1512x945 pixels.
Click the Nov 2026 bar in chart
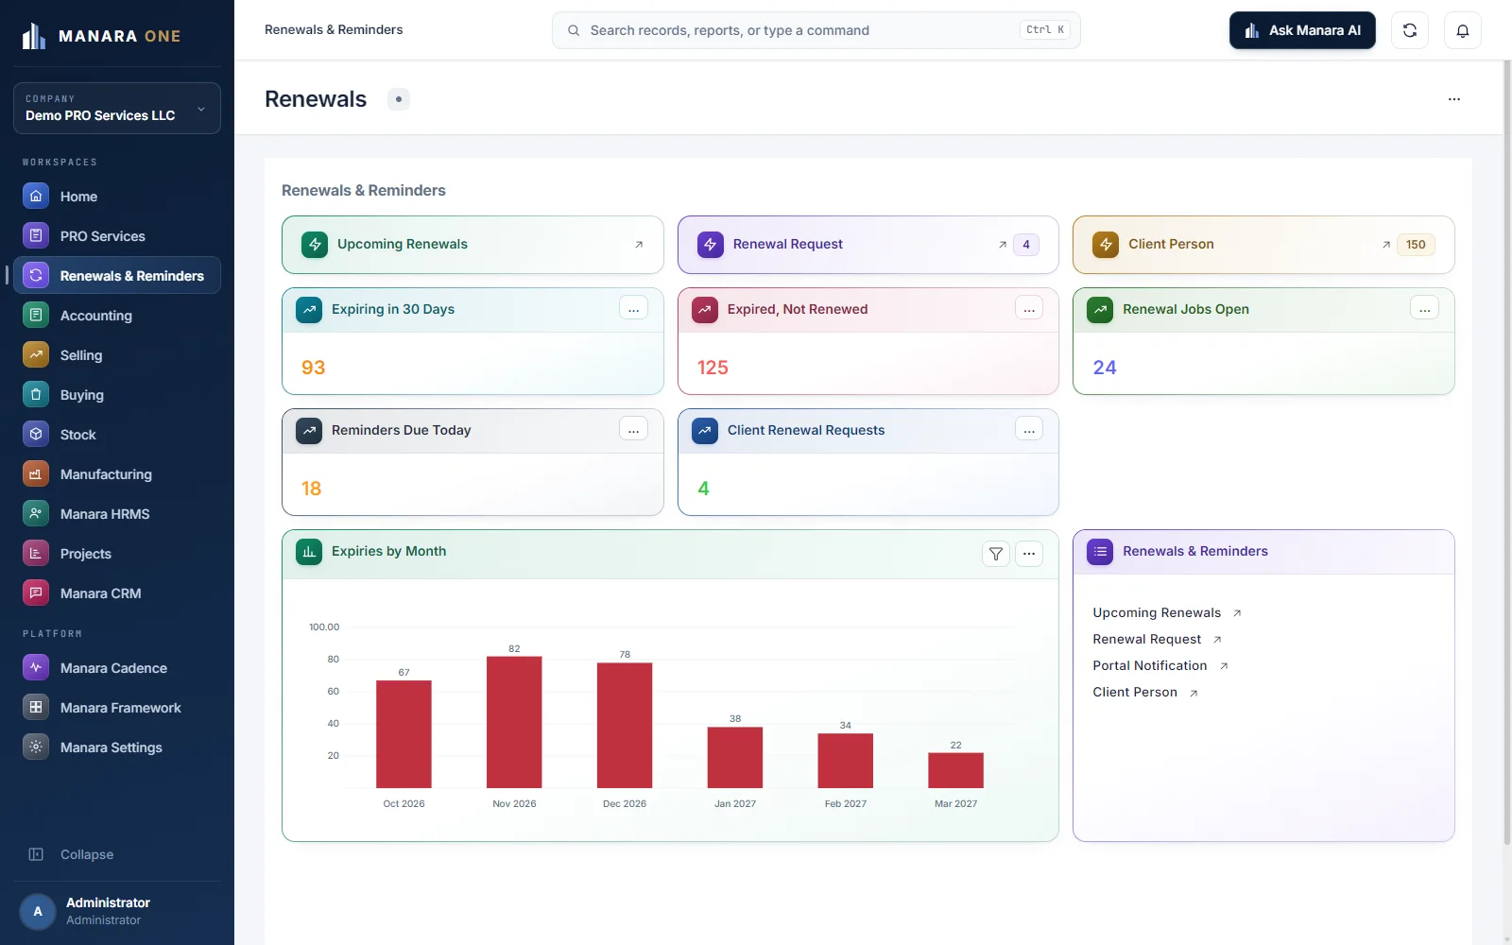click(x=514, y=722)
